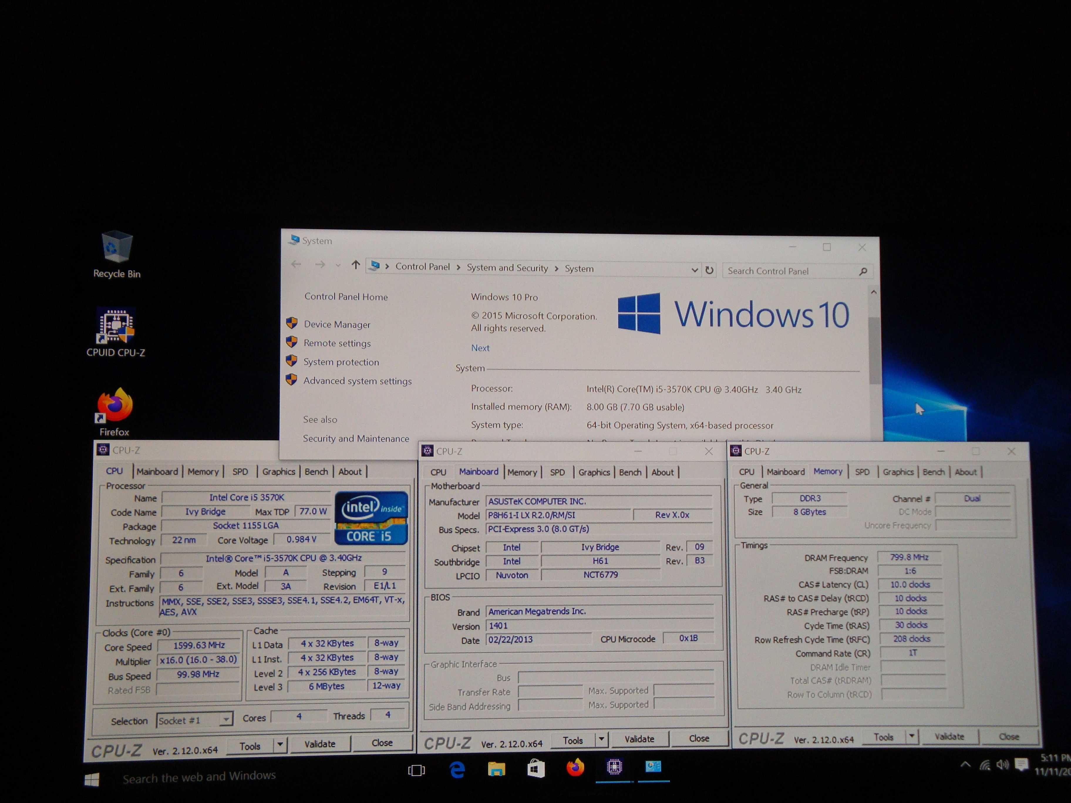
Task: Click the Forward arrow in System window
Action: pos(319,264)
